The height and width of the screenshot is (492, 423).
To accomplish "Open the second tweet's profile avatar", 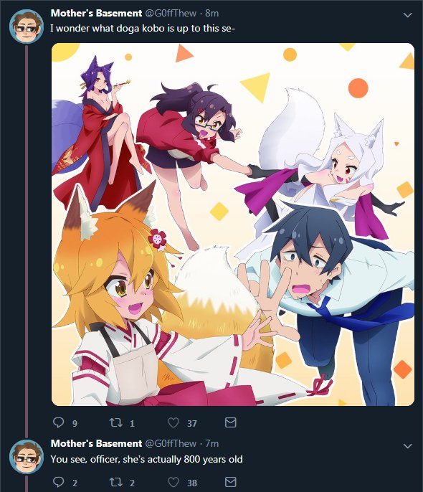I will 27,457.
